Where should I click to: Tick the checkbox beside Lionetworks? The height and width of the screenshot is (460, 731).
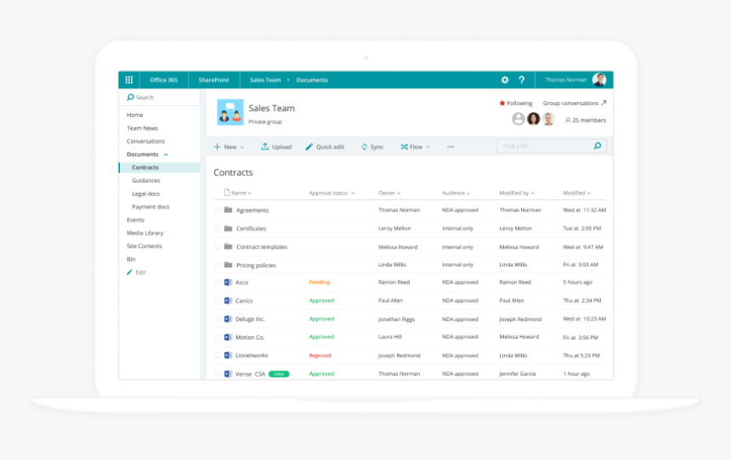tap(218, 356)
